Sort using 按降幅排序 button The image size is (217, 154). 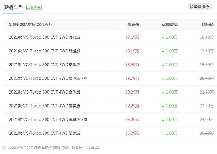coord(199,7)
